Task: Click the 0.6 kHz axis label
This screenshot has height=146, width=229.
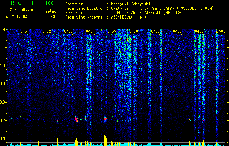Action: pos(3,139)
